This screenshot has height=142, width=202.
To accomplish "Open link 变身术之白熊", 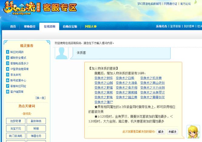I will [125, 78].
